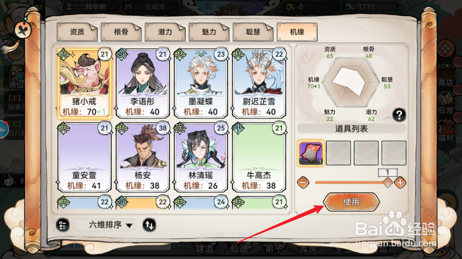This screenshot has width=462, height=259.
Task: Close the scroll panel with the X icon
Action: click(x=23, y=30)
